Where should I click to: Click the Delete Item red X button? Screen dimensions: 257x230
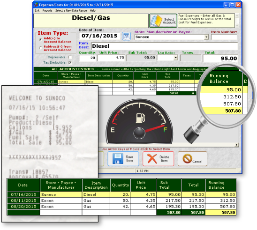tap(159, 159)
